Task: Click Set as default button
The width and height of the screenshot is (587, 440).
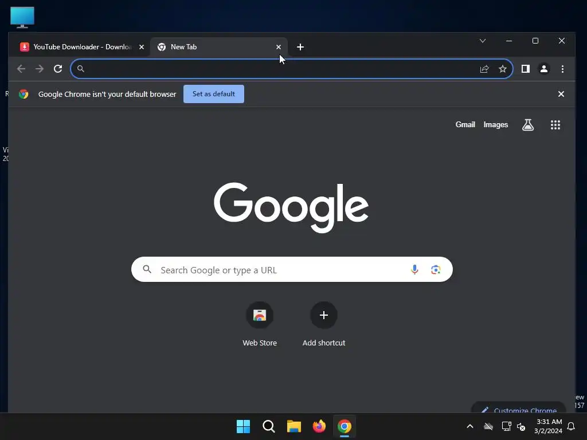Action: click(214, 94)
